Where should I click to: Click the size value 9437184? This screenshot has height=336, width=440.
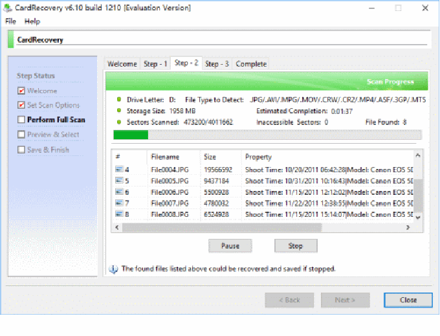(216, 181)
